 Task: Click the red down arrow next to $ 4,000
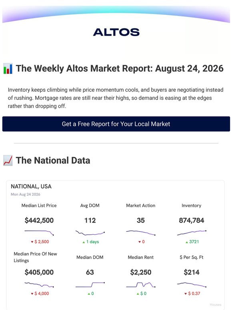click(32, 294)
